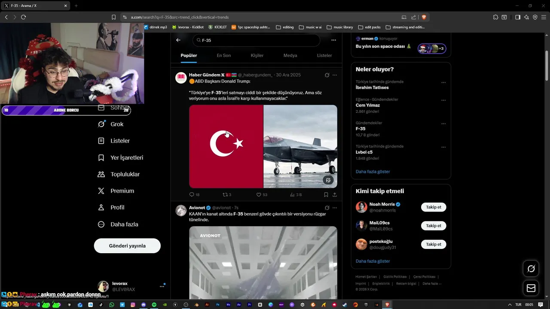Open the Avionot wind tunnel video thumbnail
550x309 pixels.
click(x=263, y=263)
